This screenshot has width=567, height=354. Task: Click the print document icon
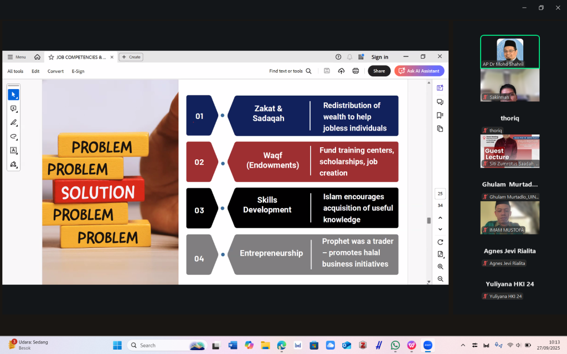pyautogui.click(x=355, y=71)
